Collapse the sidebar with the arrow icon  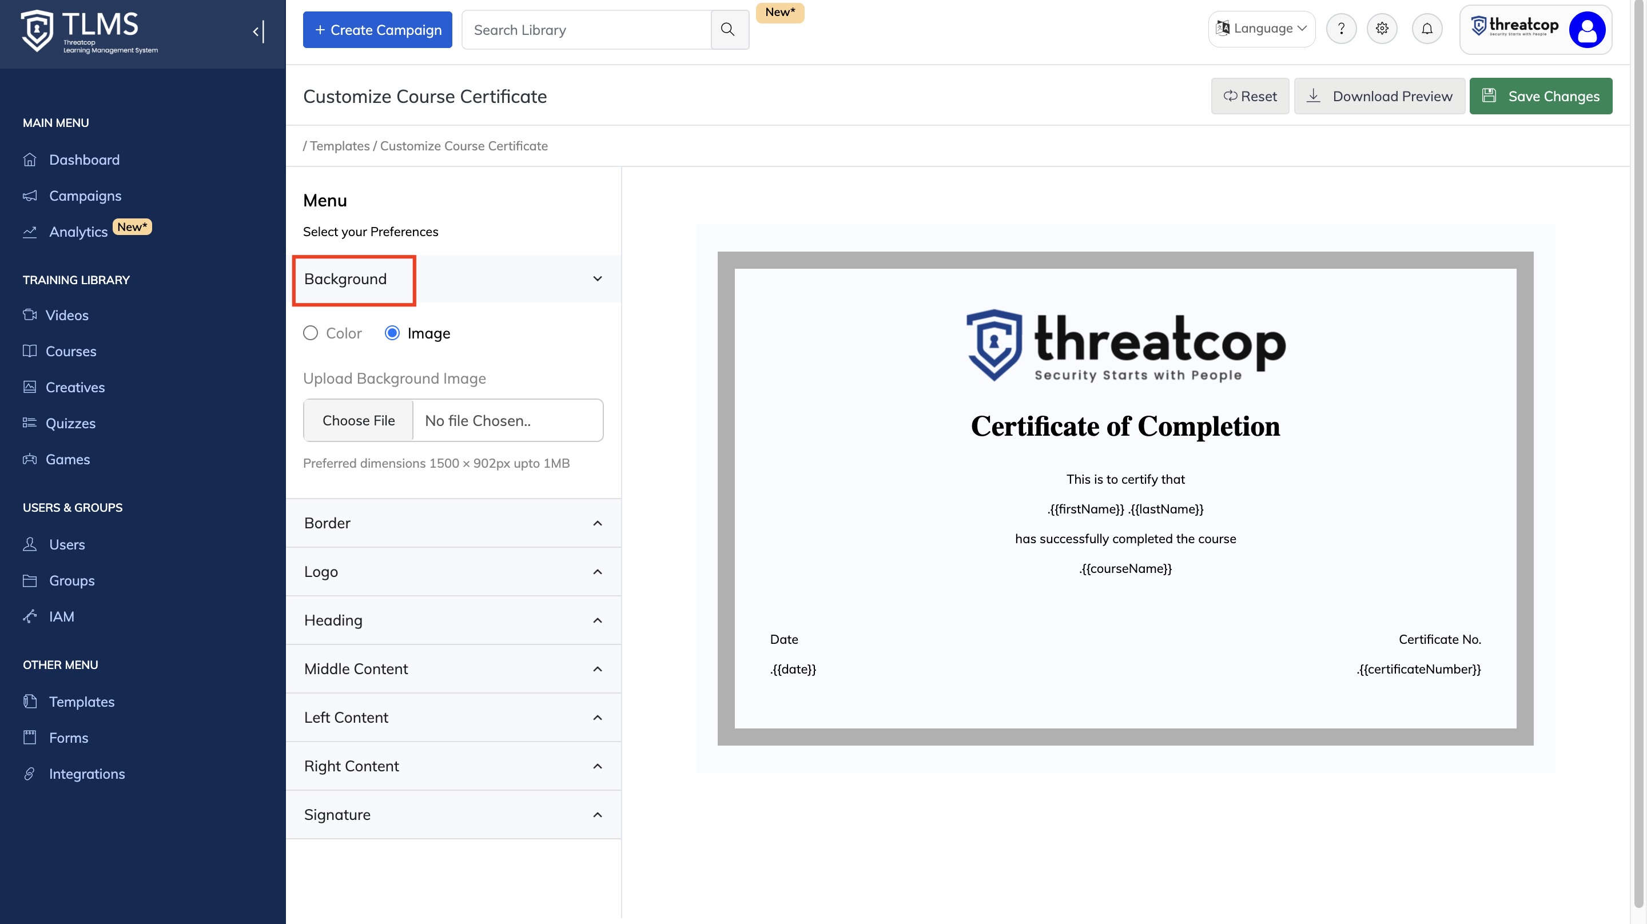pos(258,31)
